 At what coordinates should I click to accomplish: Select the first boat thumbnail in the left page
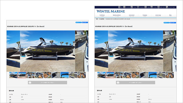[x=13, y=75]
